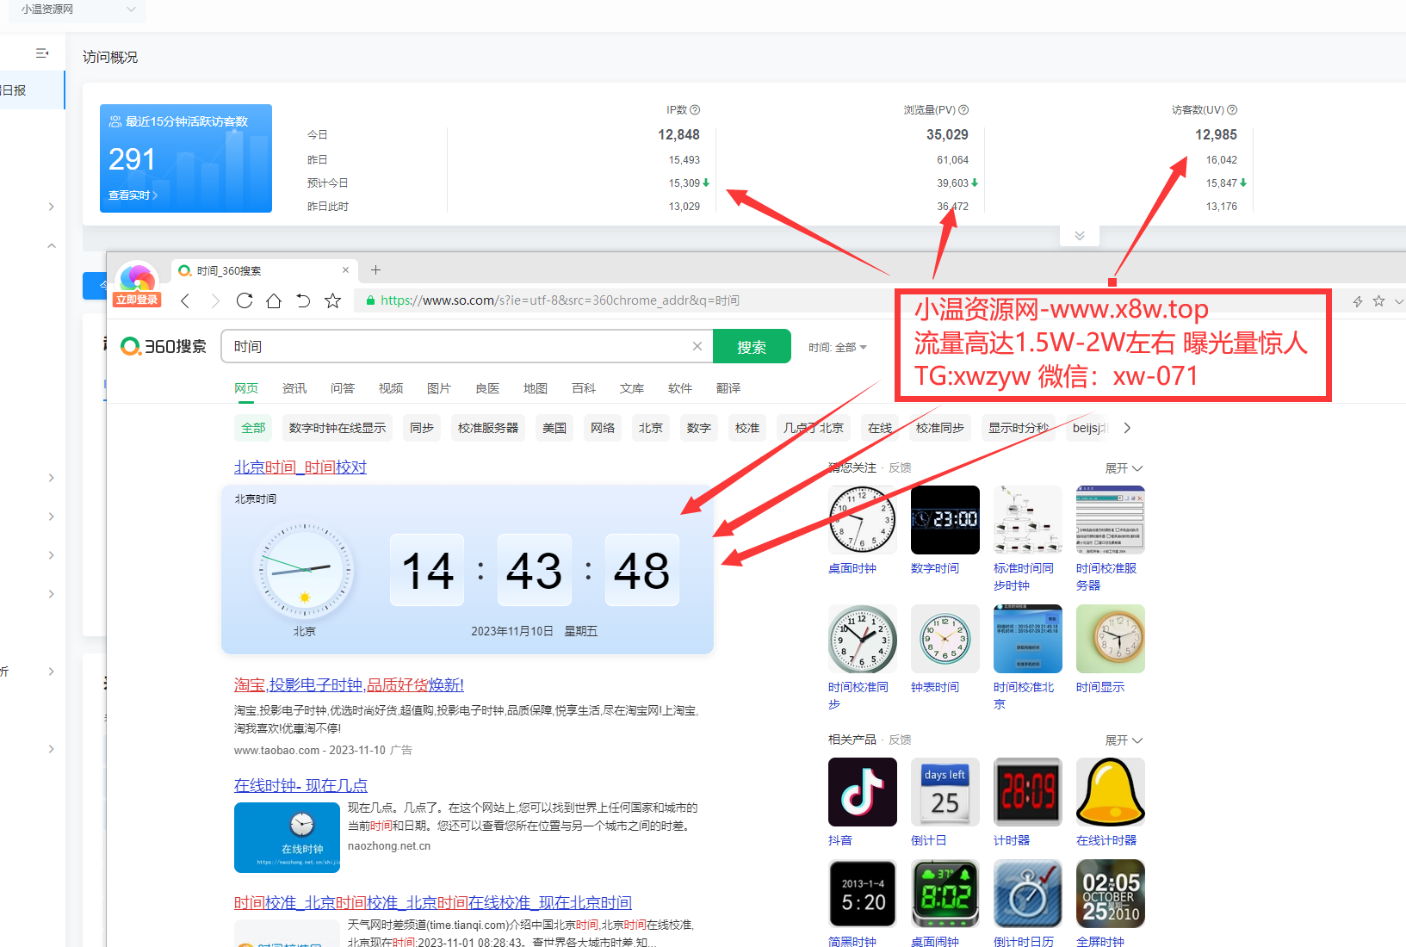The width and height of the screenshot is (1406, 947).
Task: Click 反馈 next to 猜您关注
Action: pos(900,467)
